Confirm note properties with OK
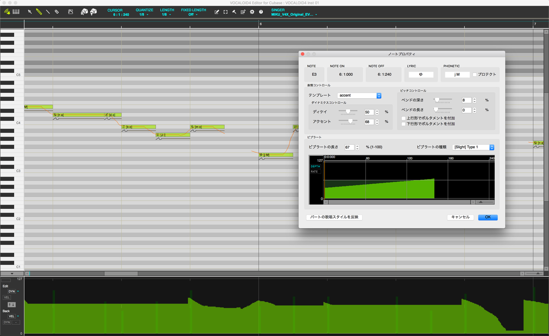 [488, 217]
